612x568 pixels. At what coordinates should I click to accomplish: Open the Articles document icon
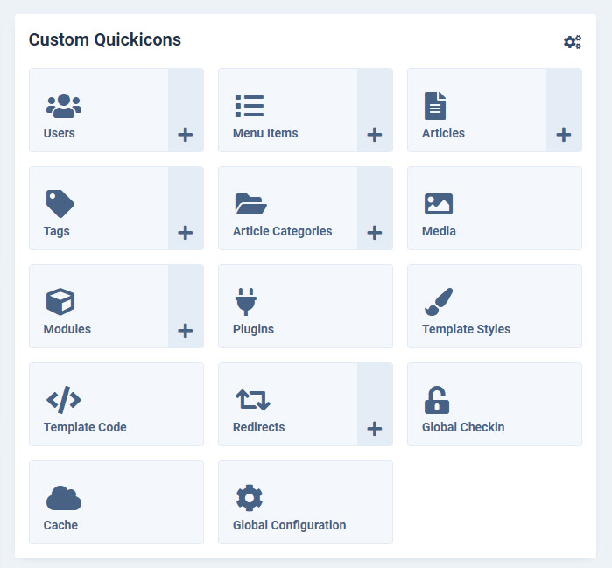click(435, 106)
